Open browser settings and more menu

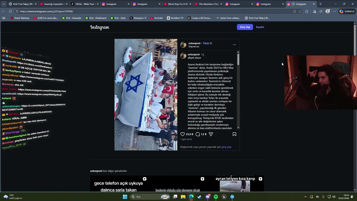[x=334, y=11]
